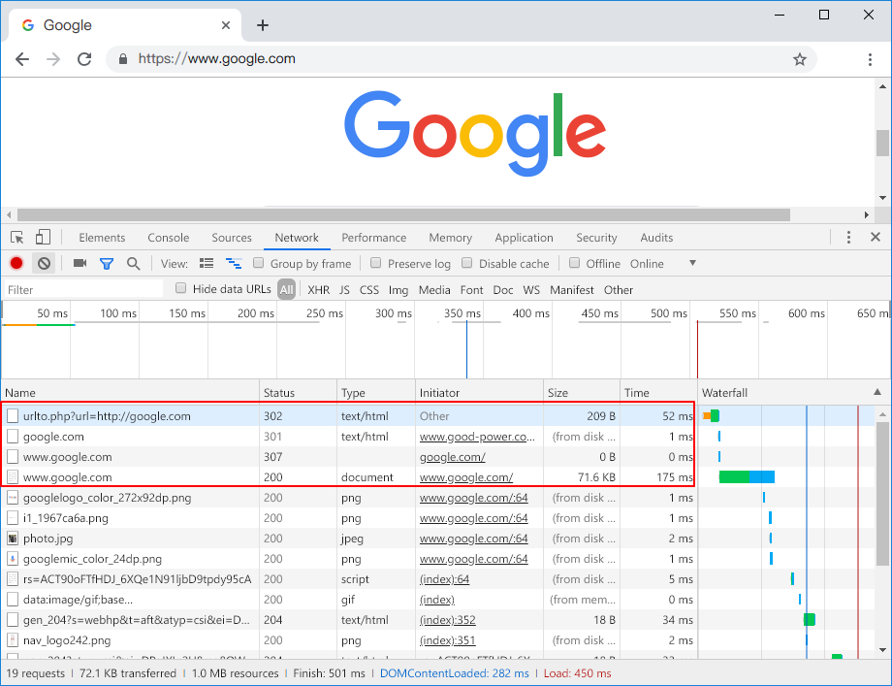This screenshot has height=686, width=892.
Task: Close the DevTools panel
Action: point(876,237)
